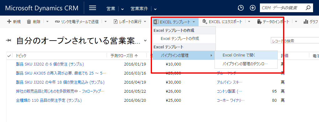Open 製品 SKU JJ202 の今年 18 個 record
Image resolution: width=319 pixels, height=122 pixels.
tap(60, 82)
